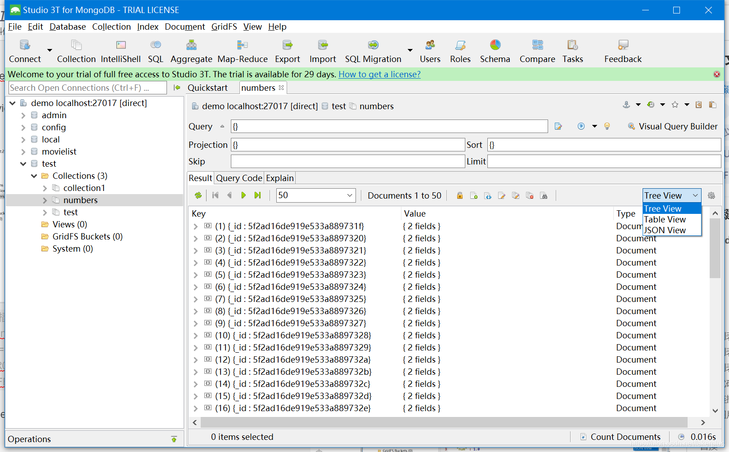729x452 pixels.
Task: Run the query with the play icon
Action: (x=581, y=126)
